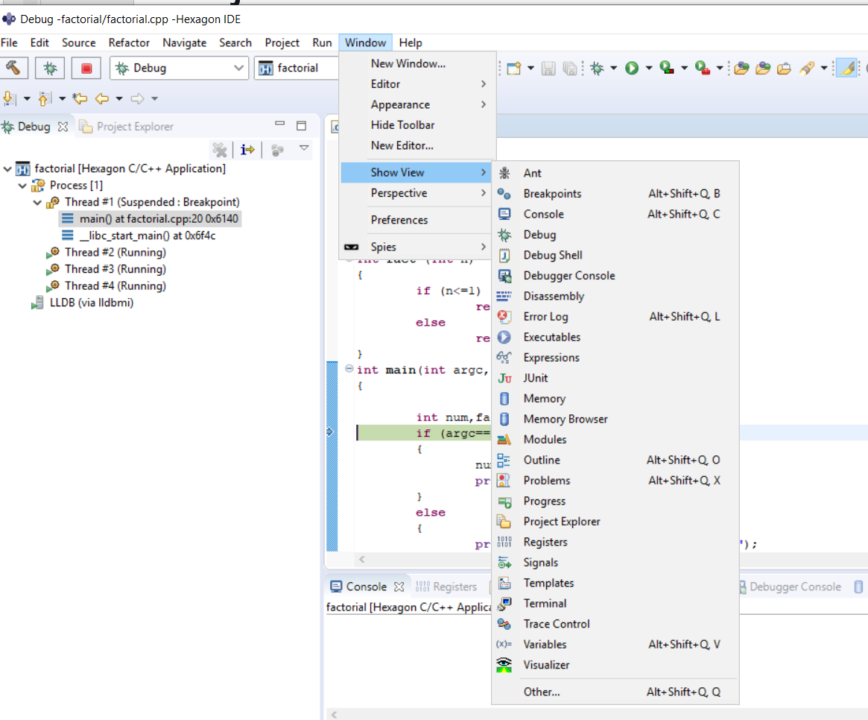This screenshot has height=720, width=868.
Task: Switch to the Project Explorer tab
Action: [127, 127]
